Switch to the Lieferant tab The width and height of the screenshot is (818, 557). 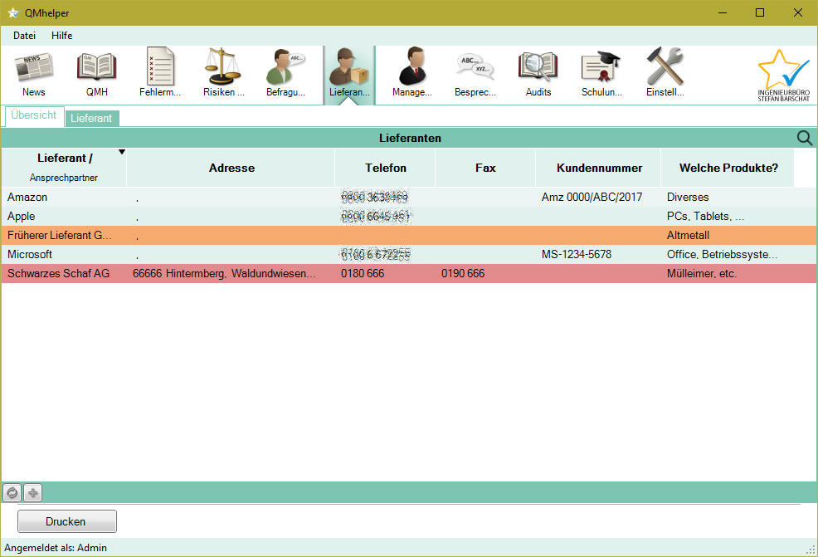[x=91, y=119]
